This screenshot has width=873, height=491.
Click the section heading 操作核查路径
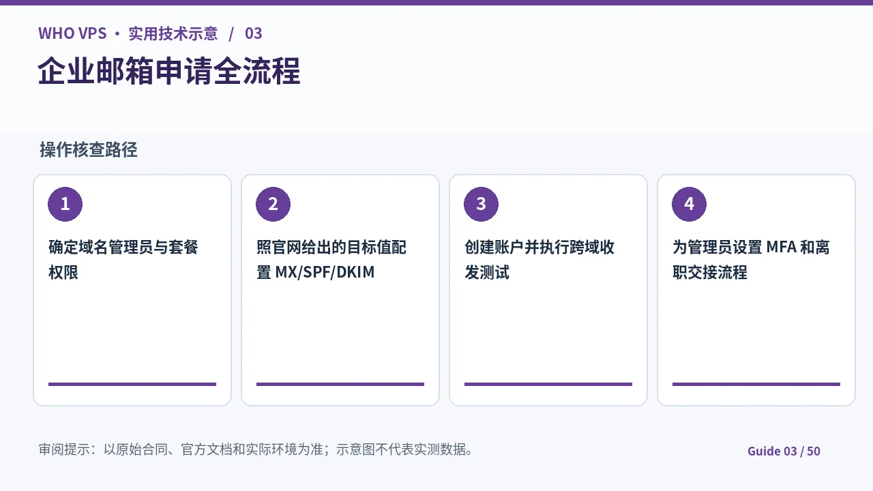(x=89, y=150)
